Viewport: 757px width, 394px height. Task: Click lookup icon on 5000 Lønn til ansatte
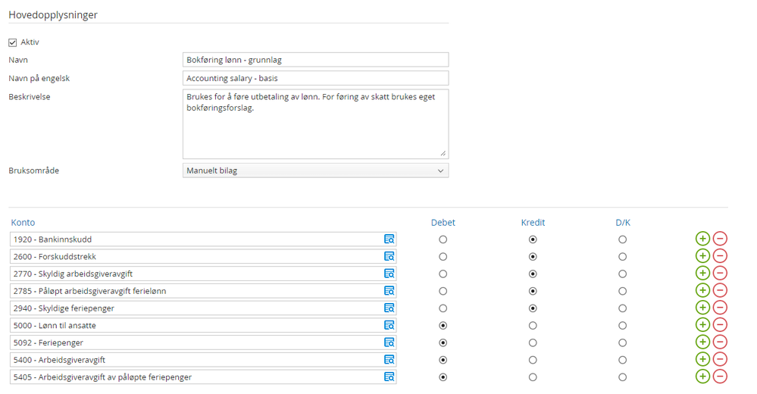tap(389, 326)
